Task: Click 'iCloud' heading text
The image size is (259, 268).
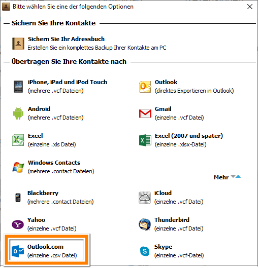Action: click(163, 193)
